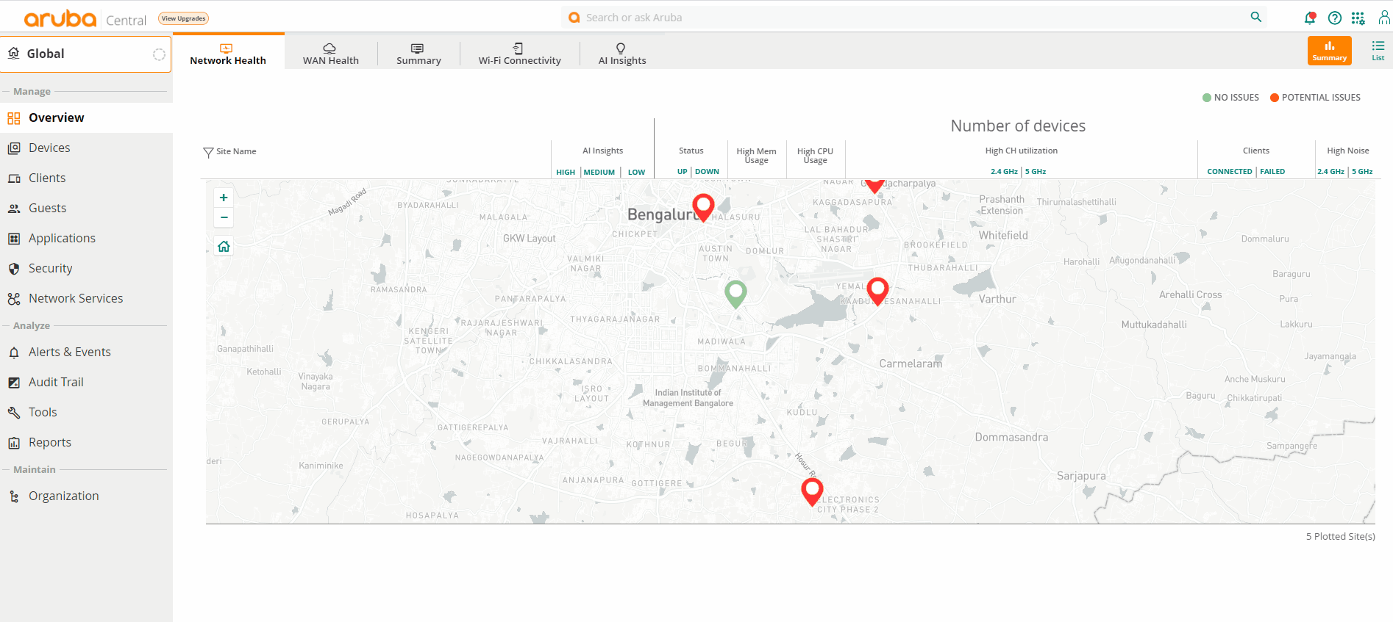
Task: Sort by AI Insights HIGH column
Action: (566, 172)
